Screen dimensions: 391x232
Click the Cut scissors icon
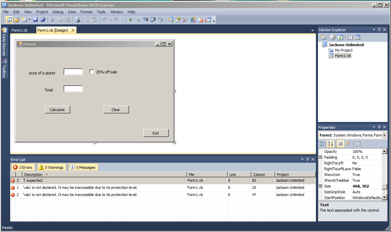tap(52, 20)
